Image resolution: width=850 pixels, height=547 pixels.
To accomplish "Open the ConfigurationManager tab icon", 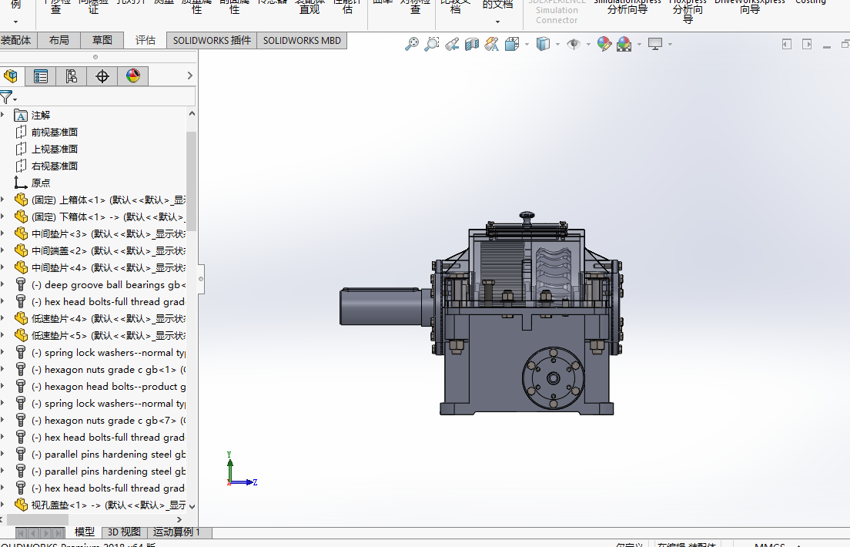I will click(x=71, y=76).
